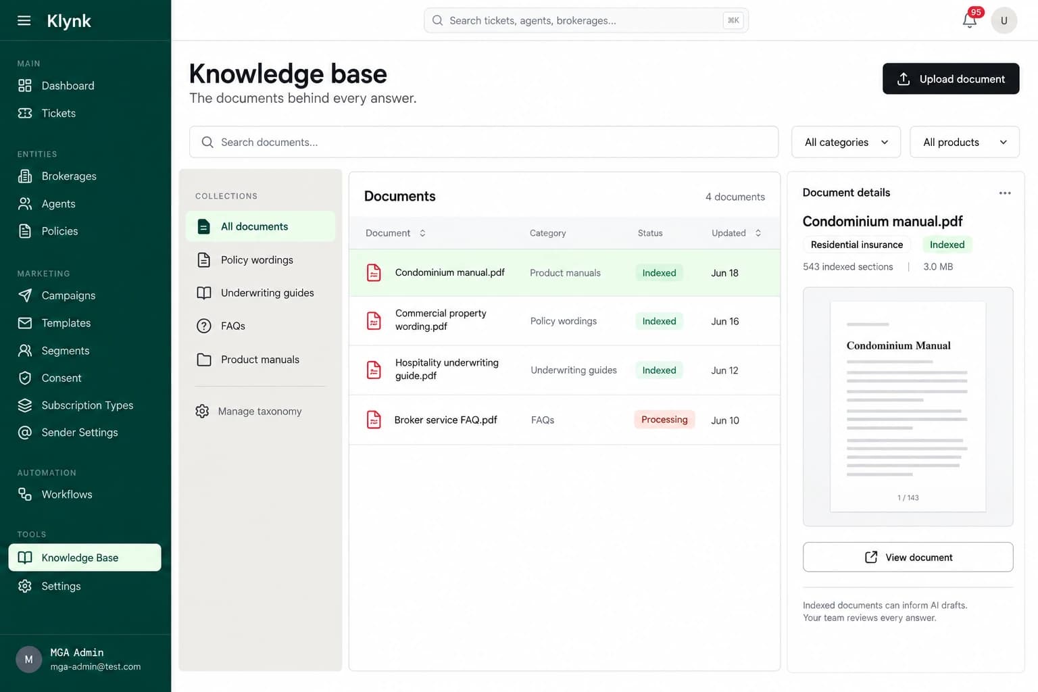
Task: Click the PDF icon for Hospitality underwriting guide.pdf
Action: 374,370
